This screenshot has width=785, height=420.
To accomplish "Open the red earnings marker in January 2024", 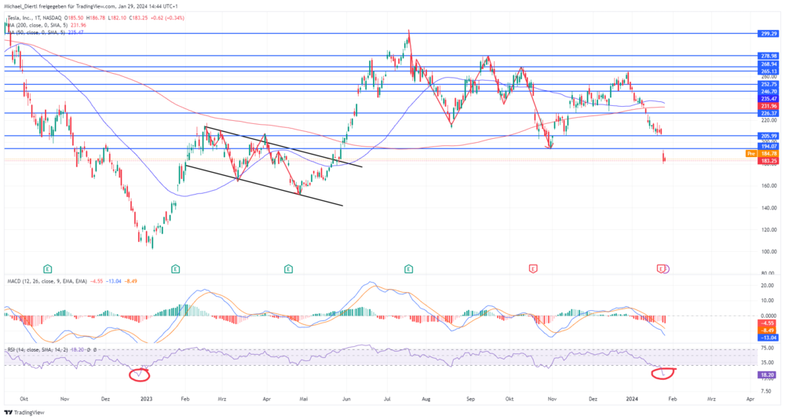I will 661,268.
